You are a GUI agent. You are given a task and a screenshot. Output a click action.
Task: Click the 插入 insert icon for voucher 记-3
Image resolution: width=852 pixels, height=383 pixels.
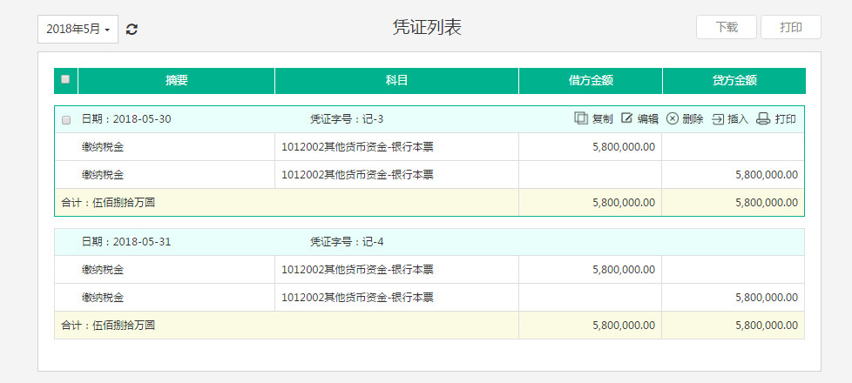coord(718,118)
